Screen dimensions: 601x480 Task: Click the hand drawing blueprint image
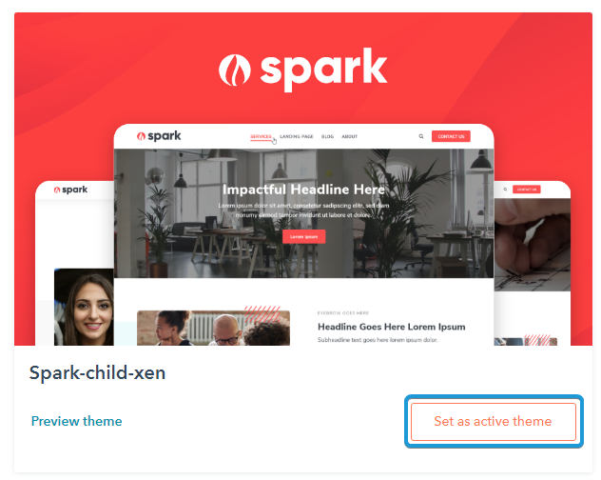point(533,245)
